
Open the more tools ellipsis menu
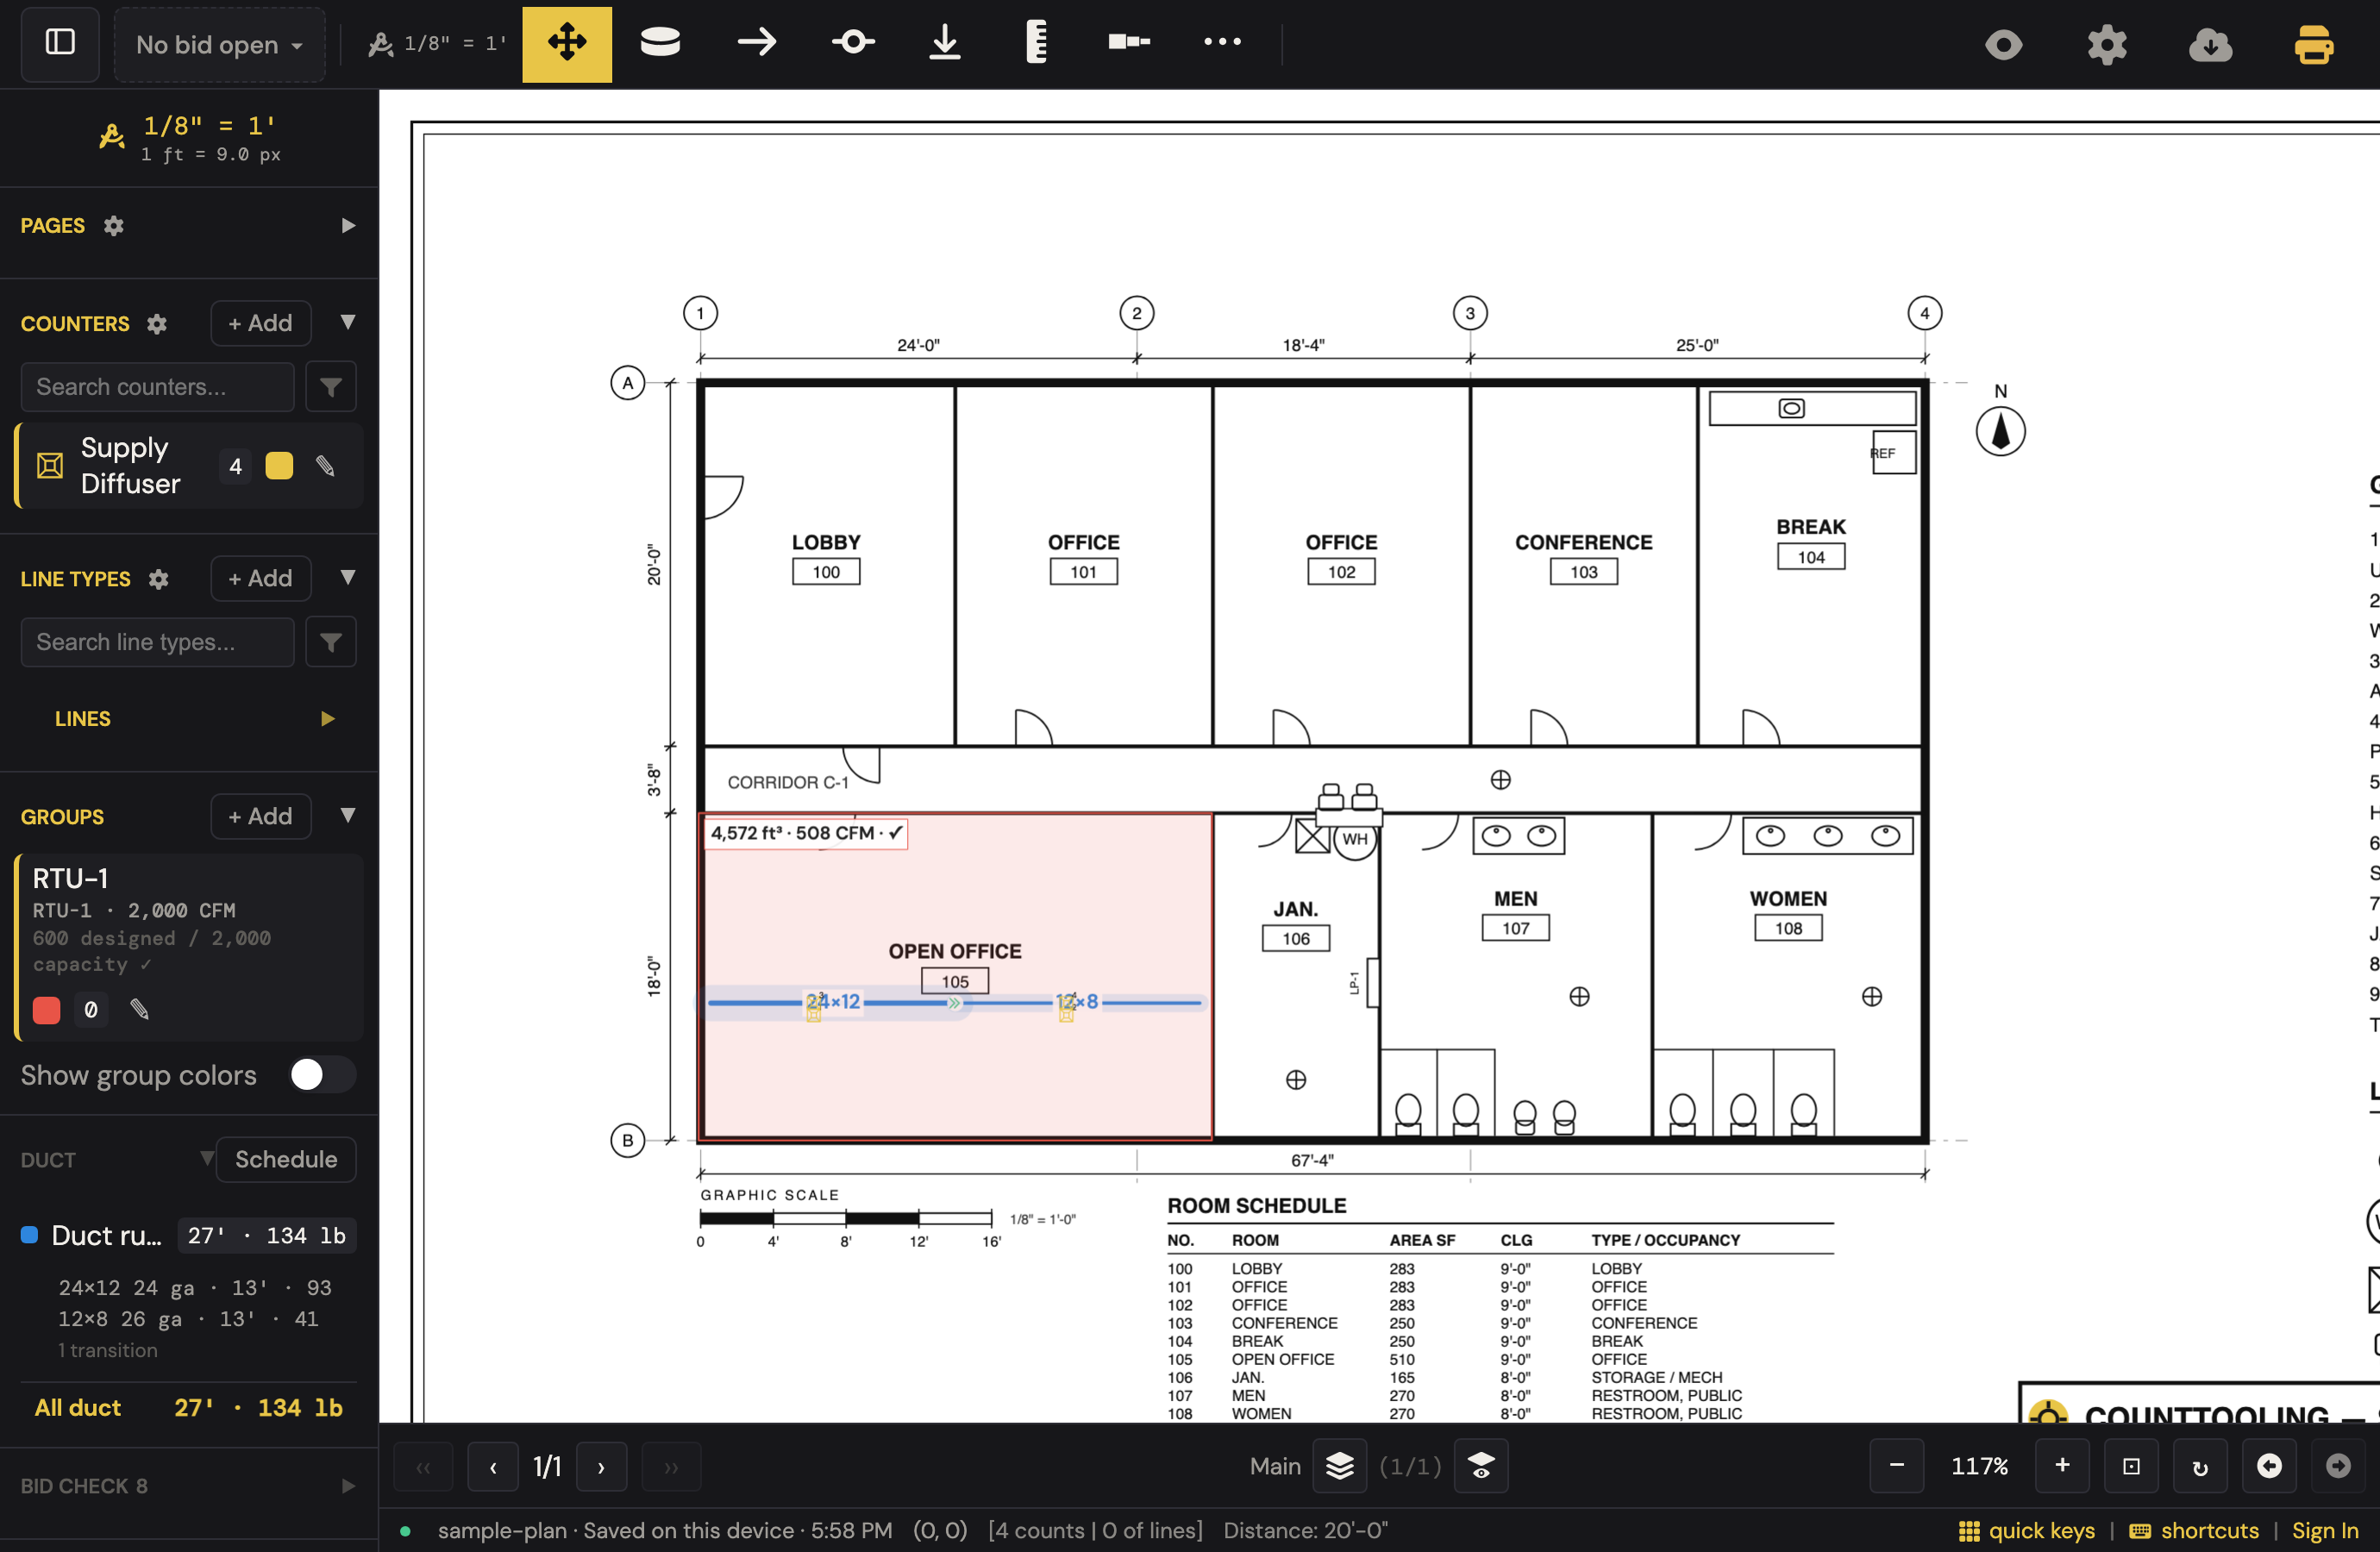[x=1222, y=43]
